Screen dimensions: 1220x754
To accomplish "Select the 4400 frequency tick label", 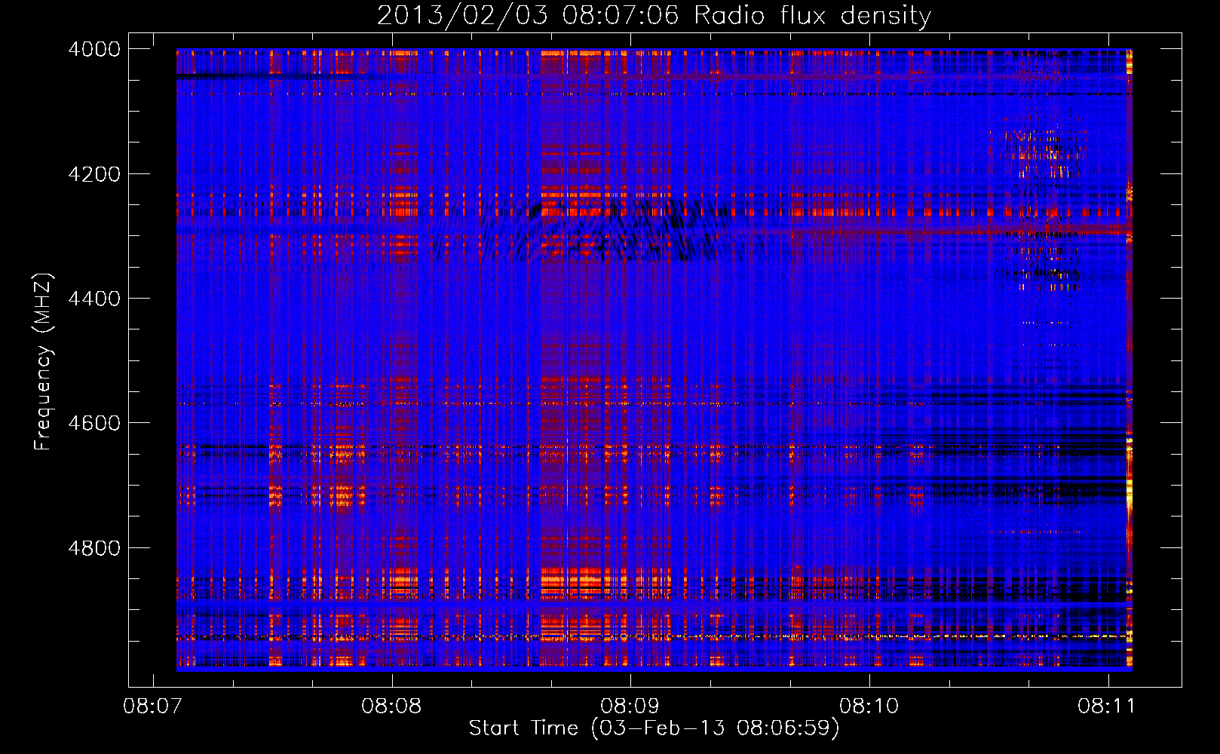I will [x=94, y=299].
